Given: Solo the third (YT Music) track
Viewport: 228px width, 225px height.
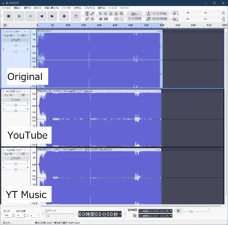Looking at the screenshot, I should point(23,154).
